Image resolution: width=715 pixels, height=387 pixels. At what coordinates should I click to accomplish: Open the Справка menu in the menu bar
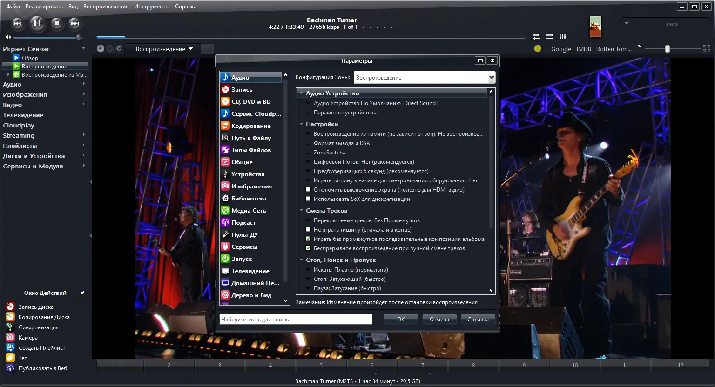coord(186,7)
